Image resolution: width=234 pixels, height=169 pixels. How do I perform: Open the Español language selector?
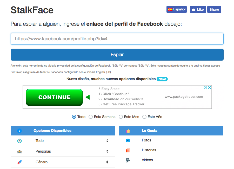tap(177, 9)
